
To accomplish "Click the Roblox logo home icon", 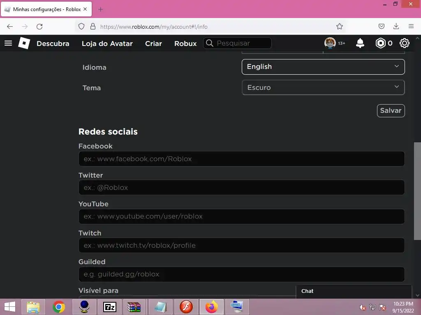I will coord(24,43).
